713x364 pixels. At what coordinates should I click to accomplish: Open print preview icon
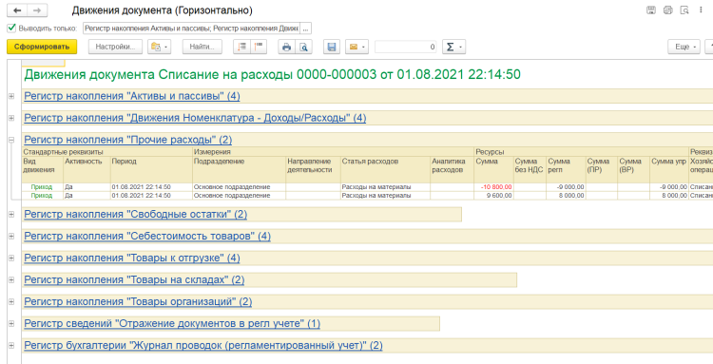[x=303, y=47]
